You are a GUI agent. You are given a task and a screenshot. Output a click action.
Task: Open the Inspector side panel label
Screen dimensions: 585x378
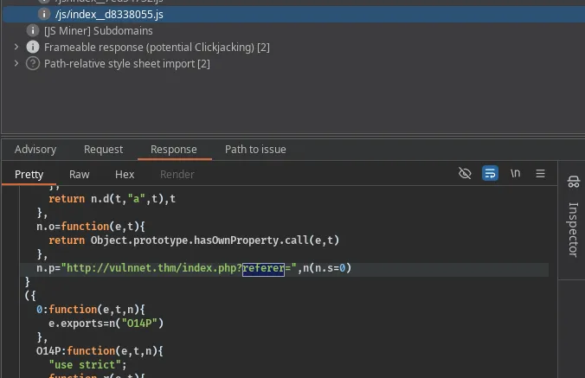[572, 229]
